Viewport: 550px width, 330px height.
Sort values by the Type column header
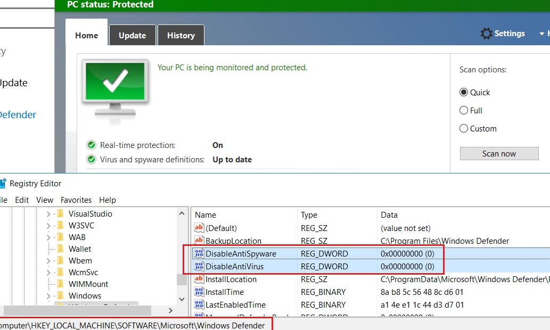click(338, 214)
